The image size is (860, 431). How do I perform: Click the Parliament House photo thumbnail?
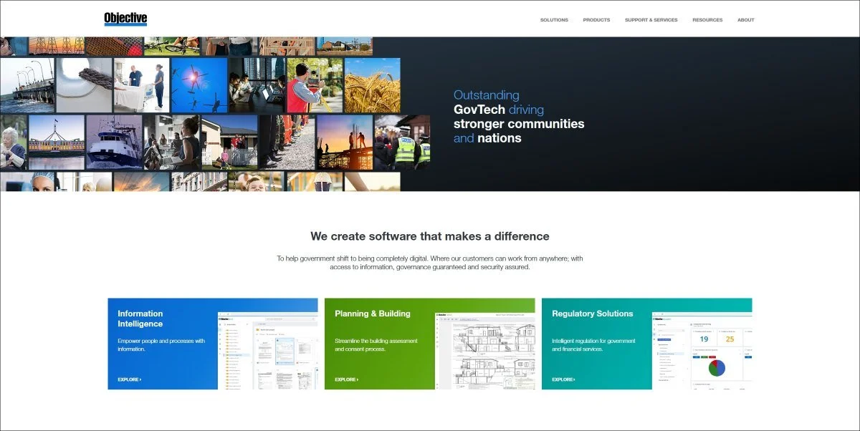pyautogui.click(x=56, y=142)
